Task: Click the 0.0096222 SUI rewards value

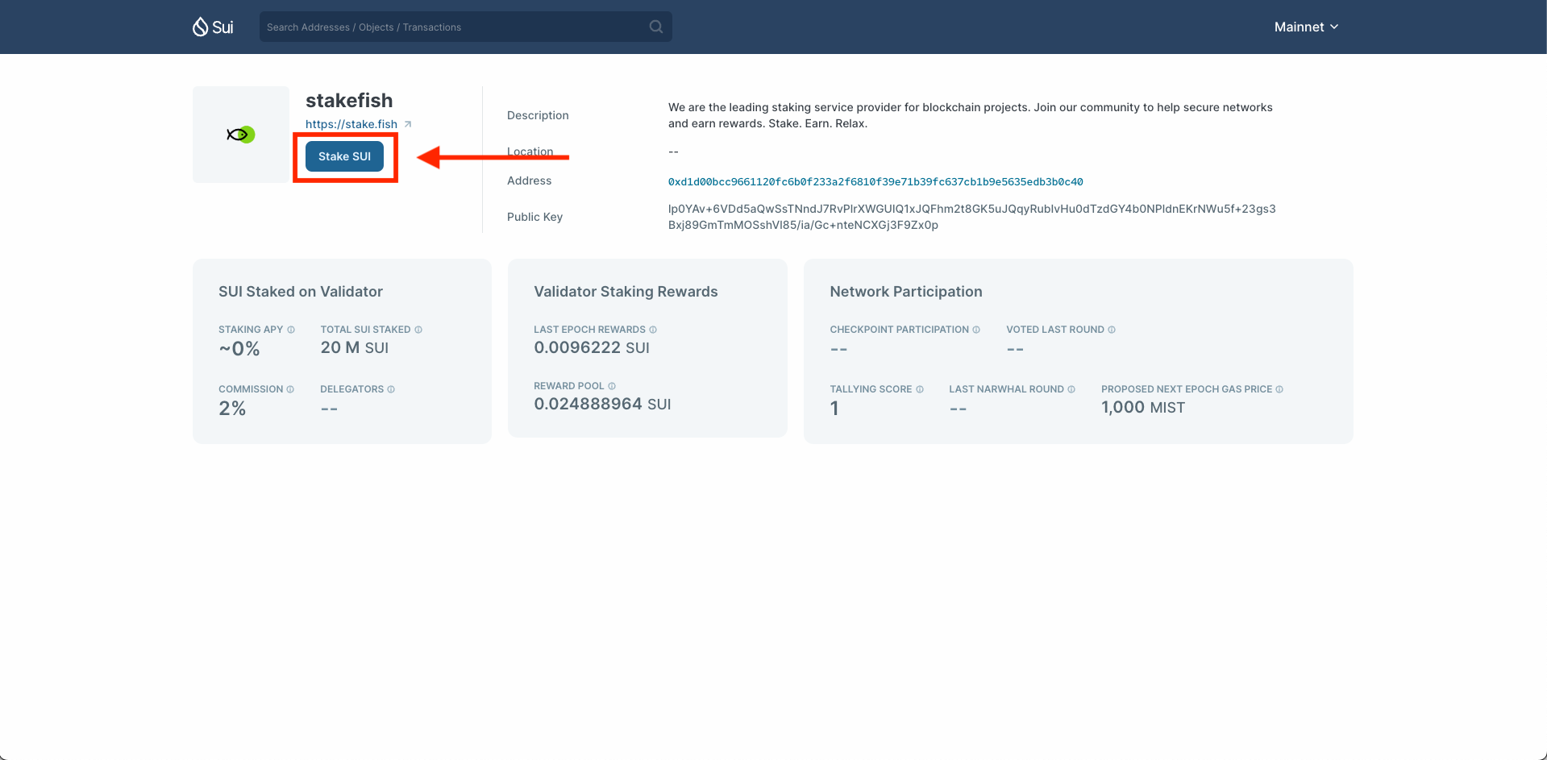Action: pos(592,347)
